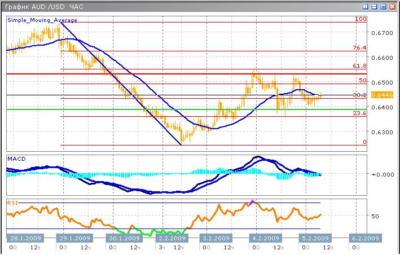Click the MACD panel label
Viewport: 400px width, 255px height.
(16, 160)
